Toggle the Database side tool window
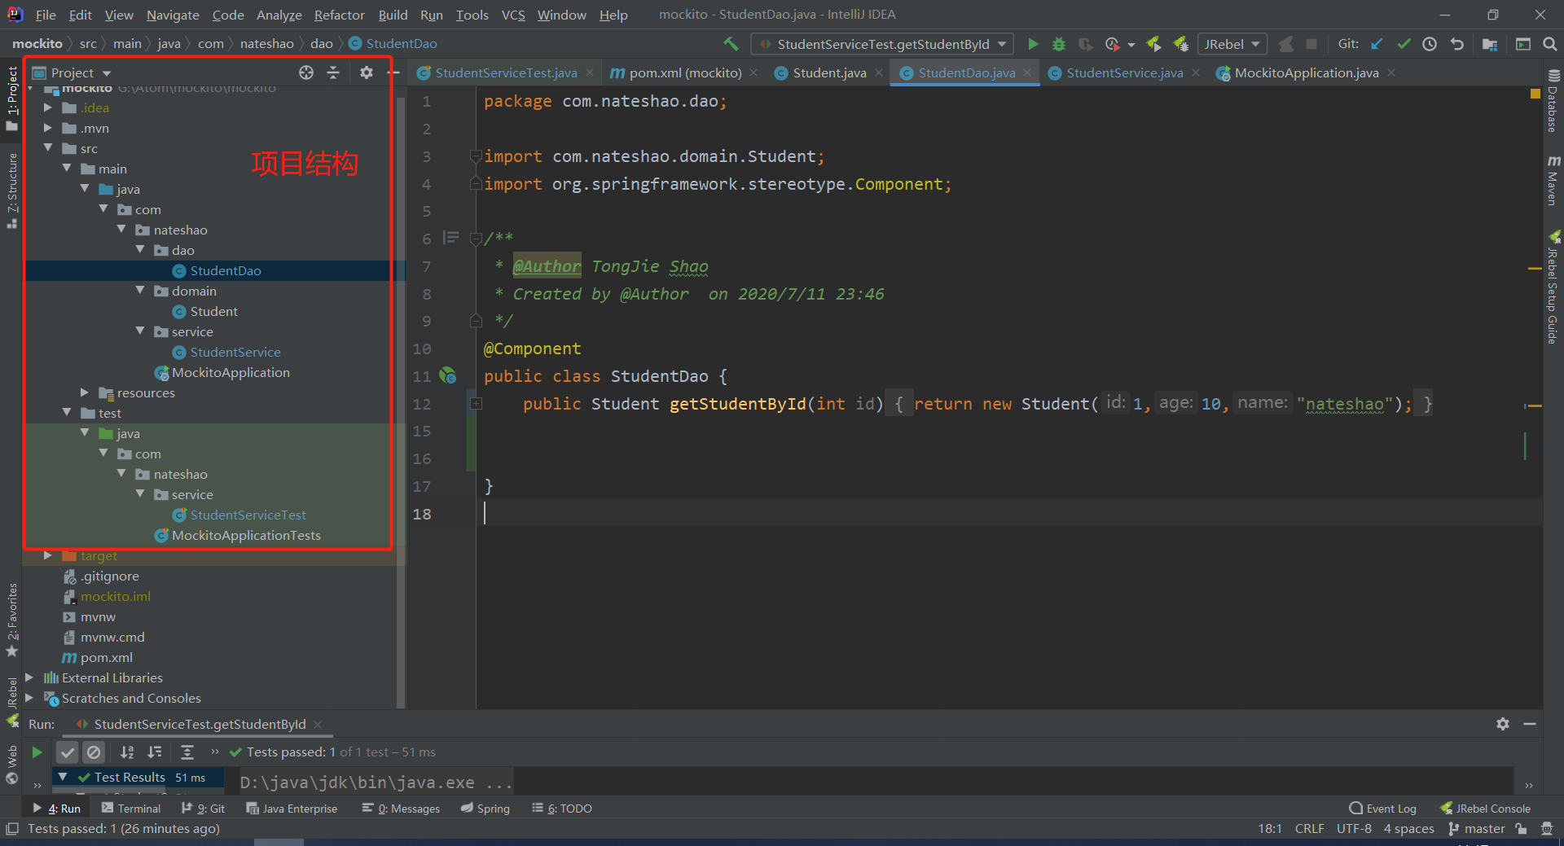The image size is (1564, 846). (1553, 101)
